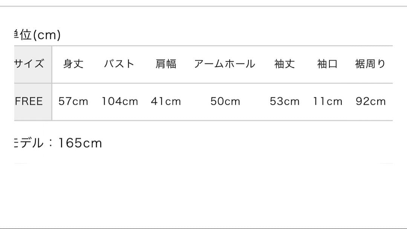Select the 11cm cuff value

click(x=327, y=102)
